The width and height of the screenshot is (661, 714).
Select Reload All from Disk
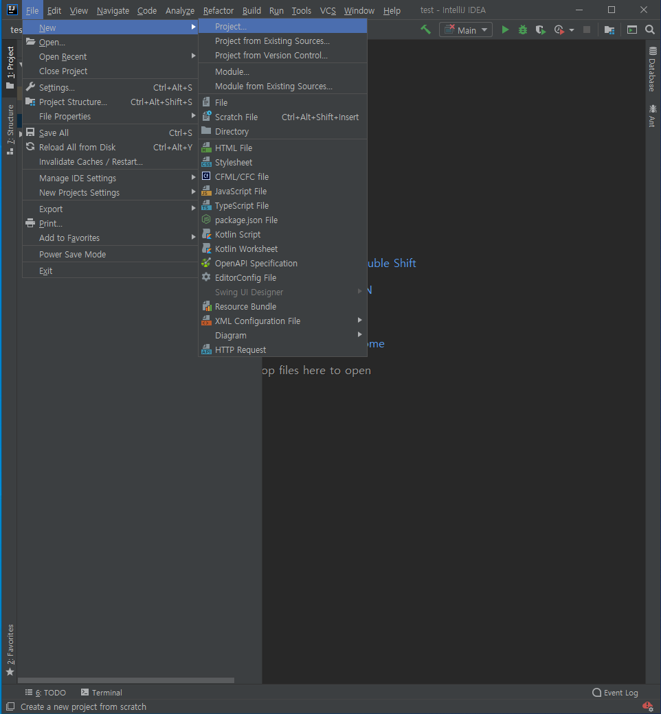(x=111, y=147)
